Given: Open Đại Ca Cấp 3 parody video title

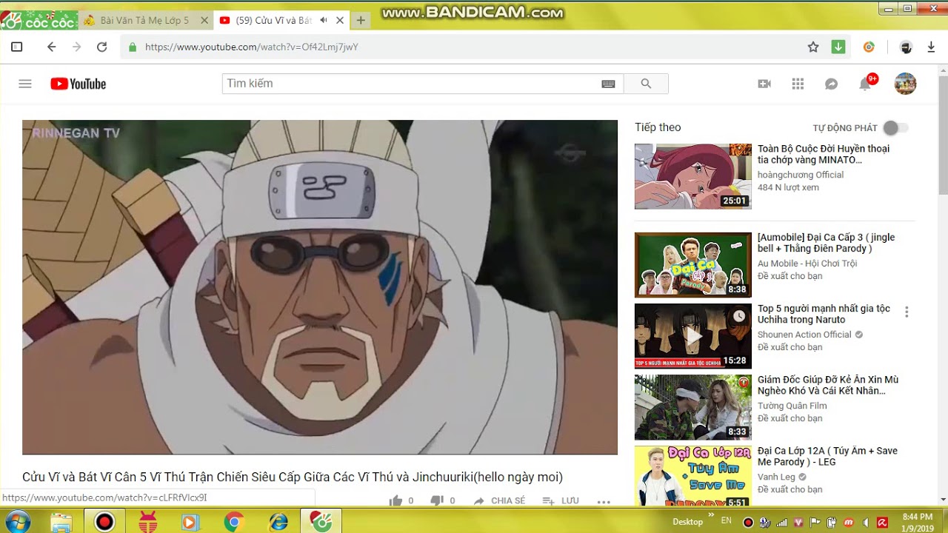Looking at the screenshot, I should pos(827,243).
